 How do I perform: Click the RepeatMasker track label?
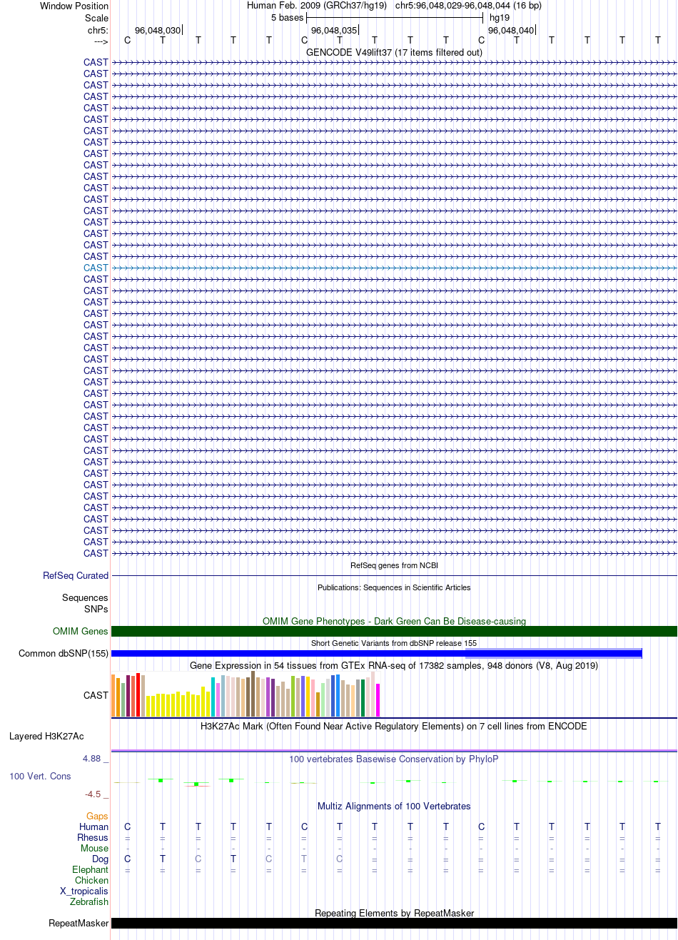(x=79, y=923)
